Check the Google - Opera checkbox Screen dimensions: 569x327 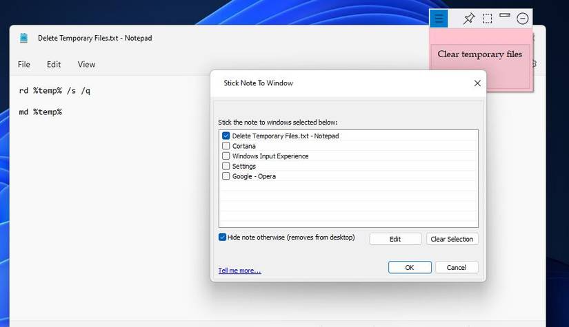226,176
